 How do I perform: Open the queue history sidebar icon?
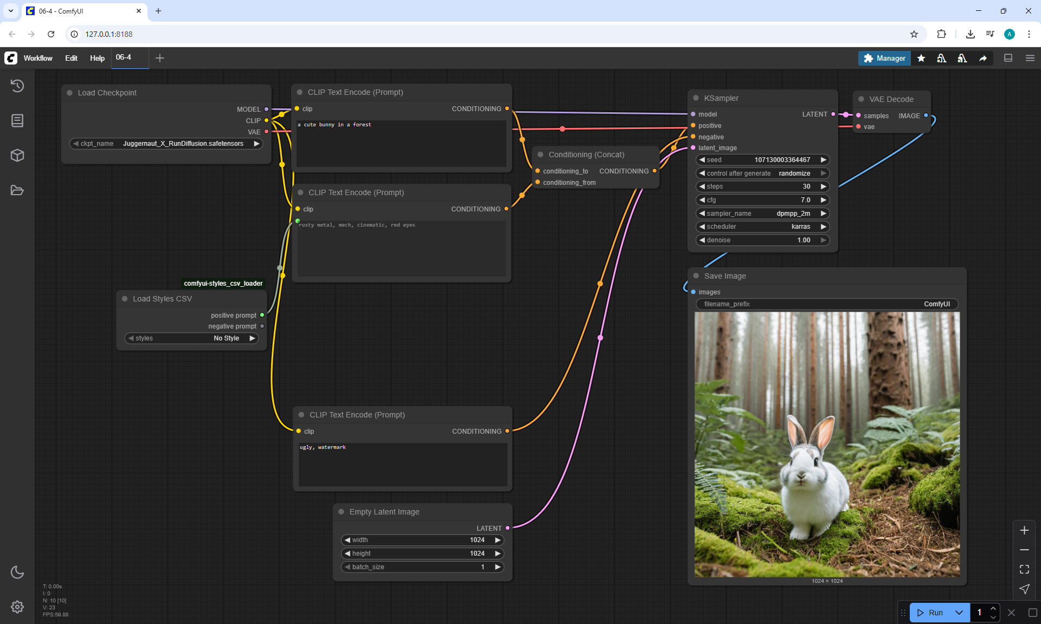17,86
